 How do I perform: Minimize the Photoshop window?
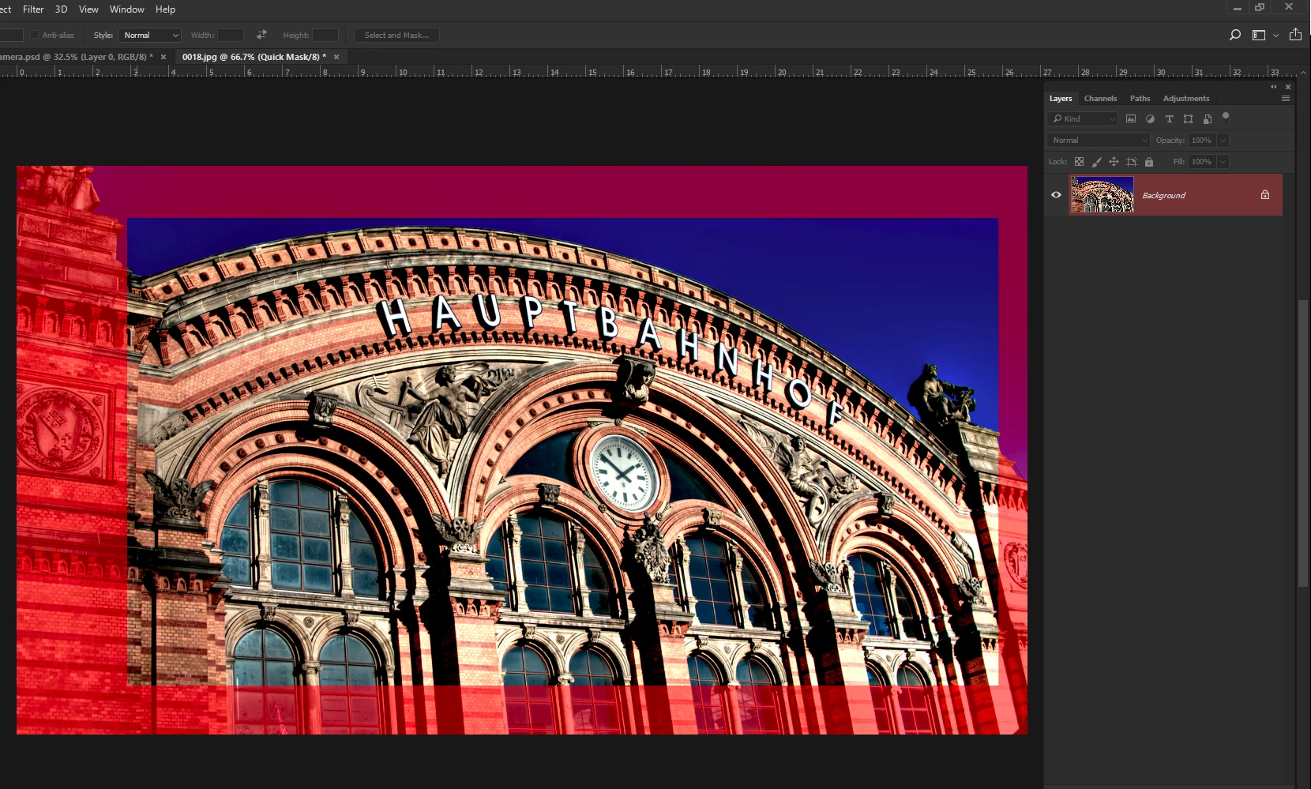(x=1238, y=8)
